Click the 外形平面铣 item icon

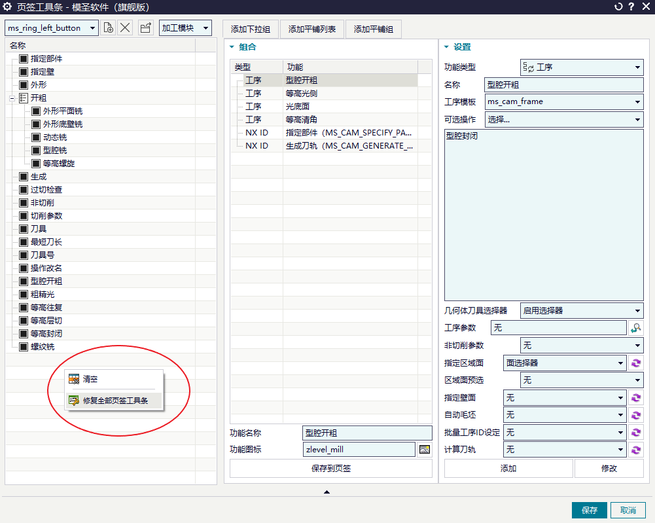pos(37,111)
